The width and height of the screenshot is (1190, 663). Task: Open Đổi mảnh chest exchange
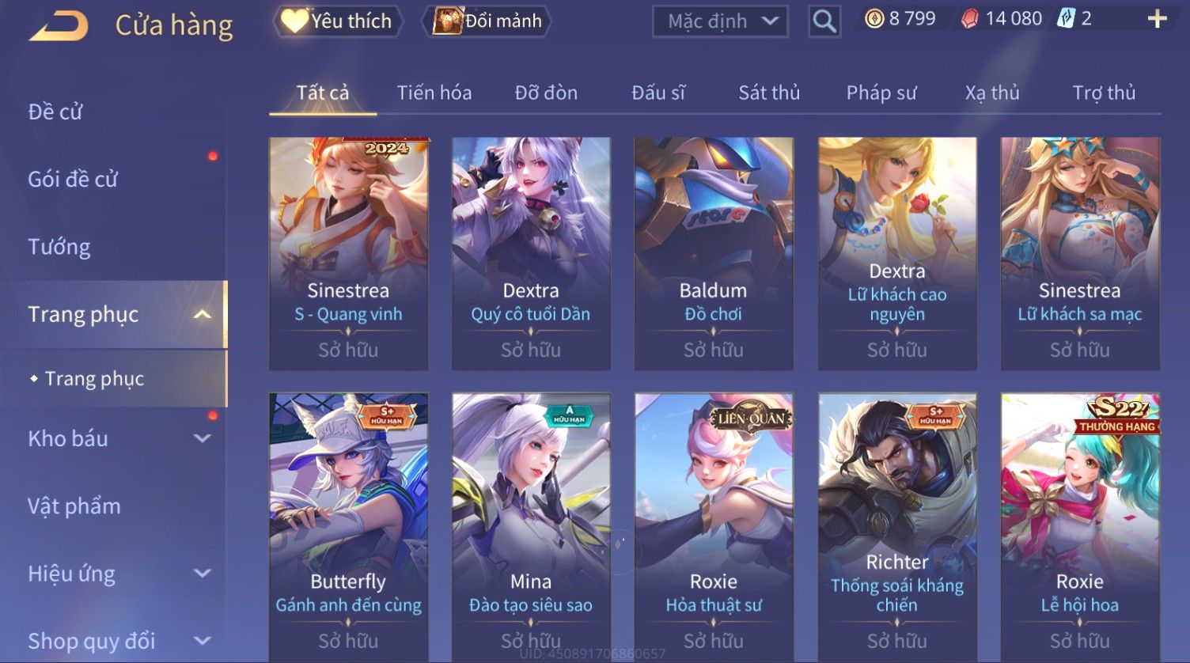tap(488, 21)
